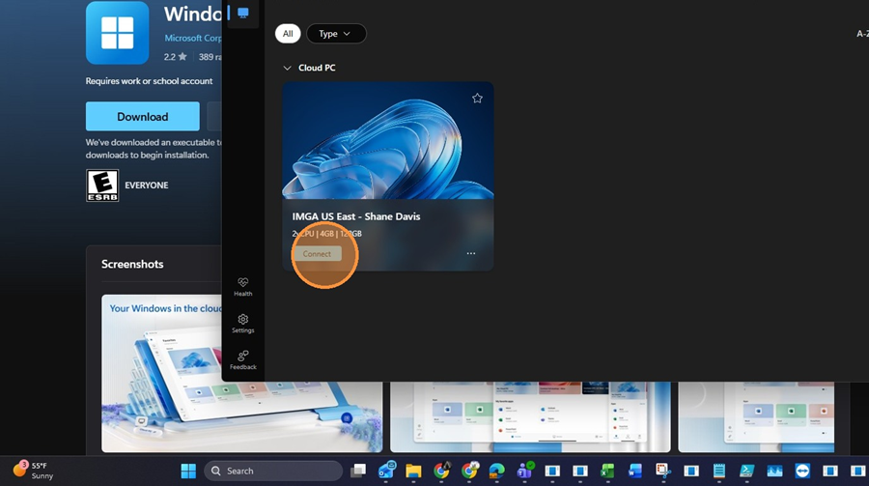869x486 pixels.
Task: Open File Explorer from the taskbar
Action: pyautogui.click(x=413, y=471)
